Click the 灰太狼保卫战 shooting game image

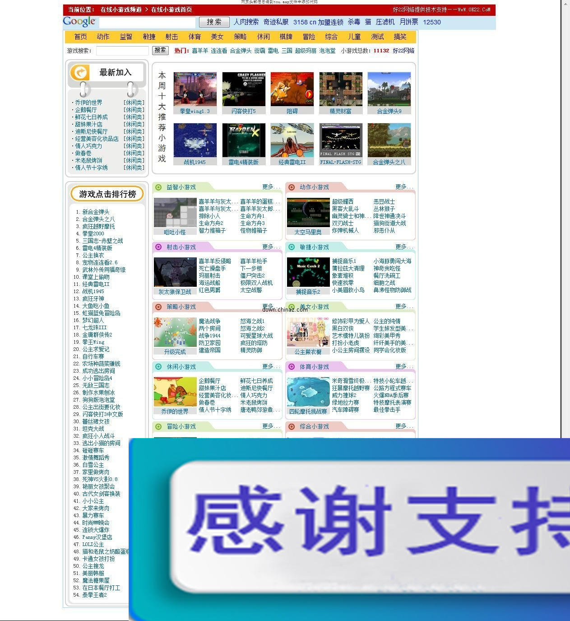tap(175, 272)
